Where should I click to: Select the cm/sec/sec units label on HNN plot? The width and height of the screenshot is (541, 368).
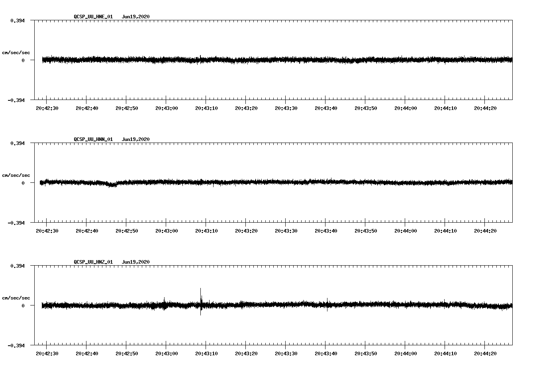tap(16, 175)
